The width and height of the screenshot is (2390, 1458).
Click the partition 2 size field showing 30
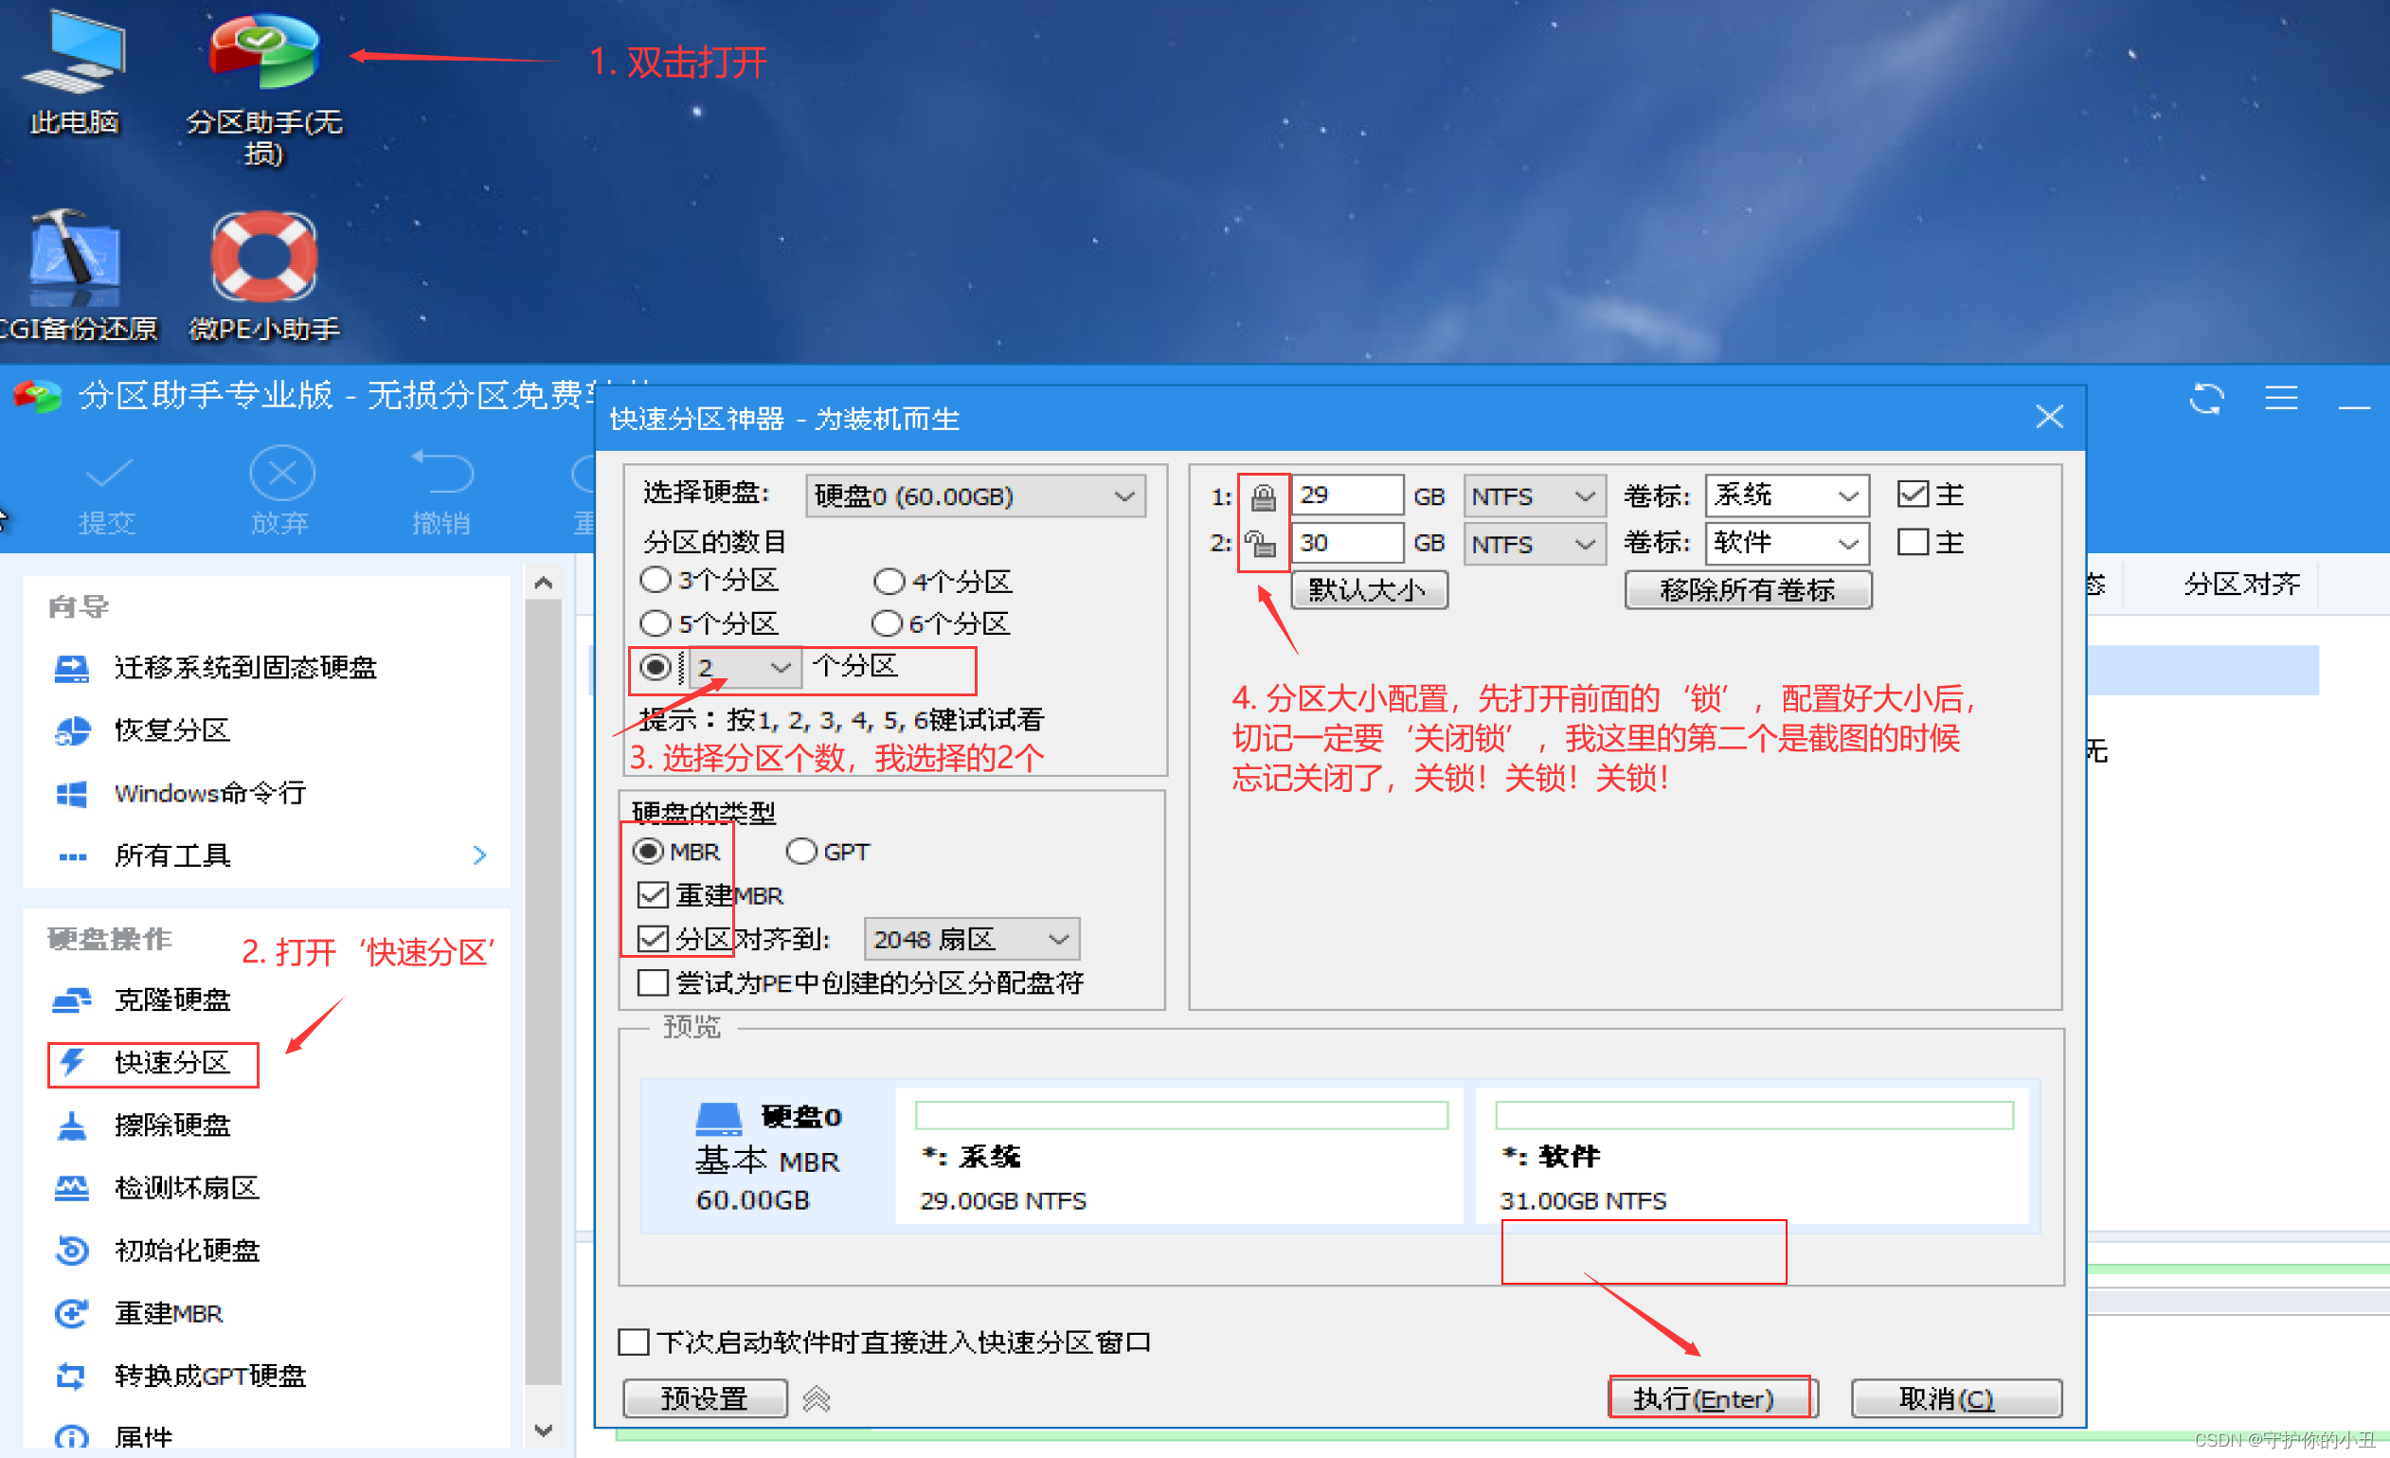[x=1346, y=543]
